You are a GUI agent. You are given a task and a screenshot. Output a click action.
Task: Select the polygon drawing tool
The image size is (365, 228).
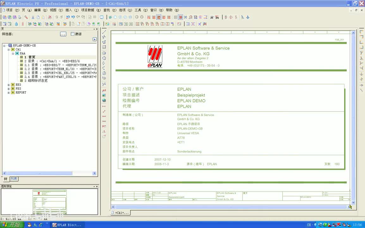point(104,42)
